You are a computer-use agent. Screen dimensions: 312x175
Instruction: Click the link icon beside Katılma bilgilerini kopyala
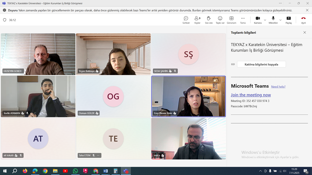[233, 64]
